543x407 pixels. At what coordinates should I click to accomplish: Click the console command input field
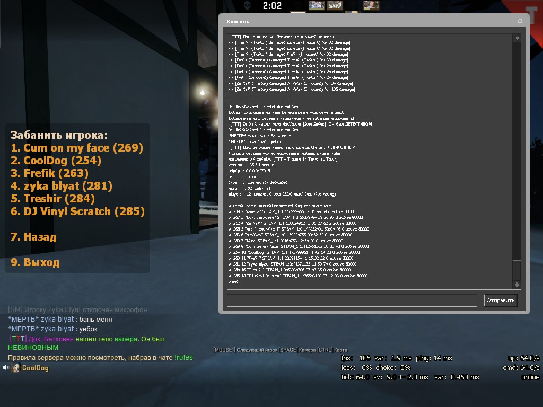coord(352,300)
